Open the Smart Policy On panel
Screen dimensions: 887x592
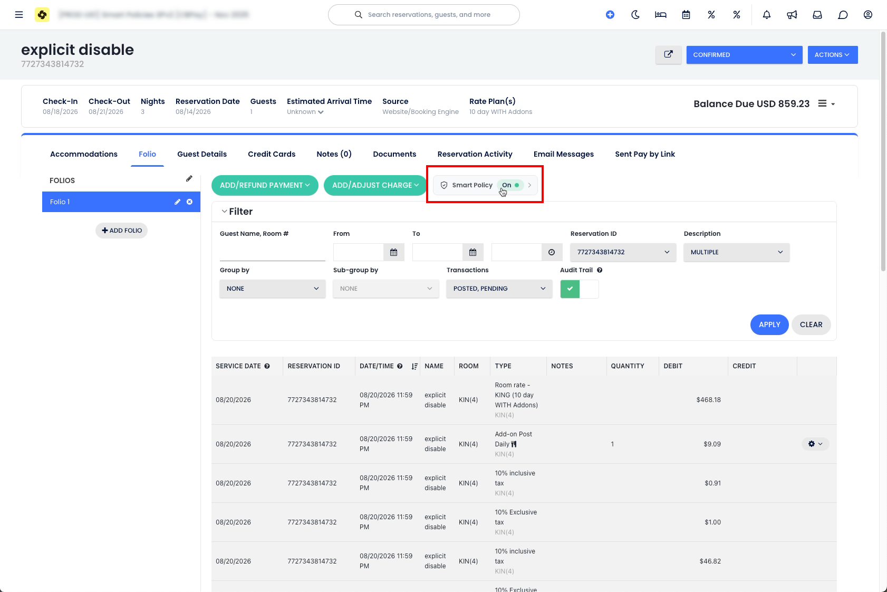pos(485,185)
